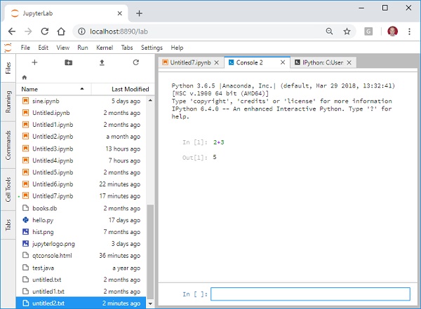
Task: Reload the browser page
Action: [45, 32]
